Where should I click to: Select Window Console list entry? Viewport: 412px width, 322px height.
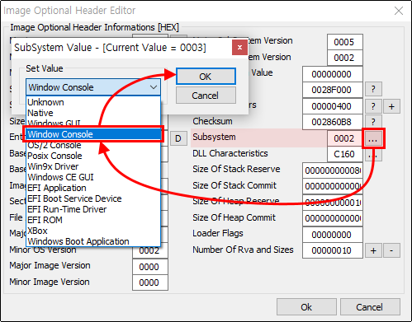tap(93, 134)
